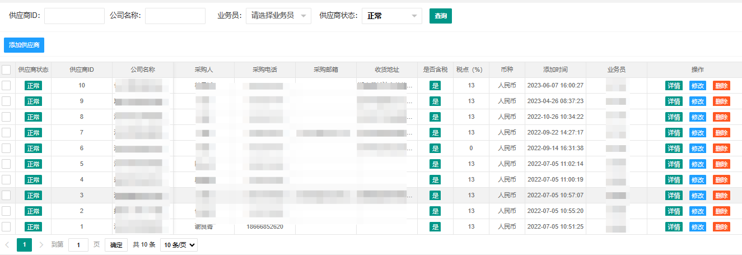Click 删除 for supplier ID 2
The width and height of the screenshot is (742, 255).
(721, 211)
